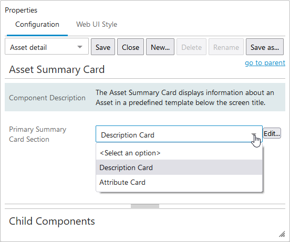This screenshot has width=290, height=242.
Task: Open the Asset detail dropdown arrow
Action: point(80,47)
